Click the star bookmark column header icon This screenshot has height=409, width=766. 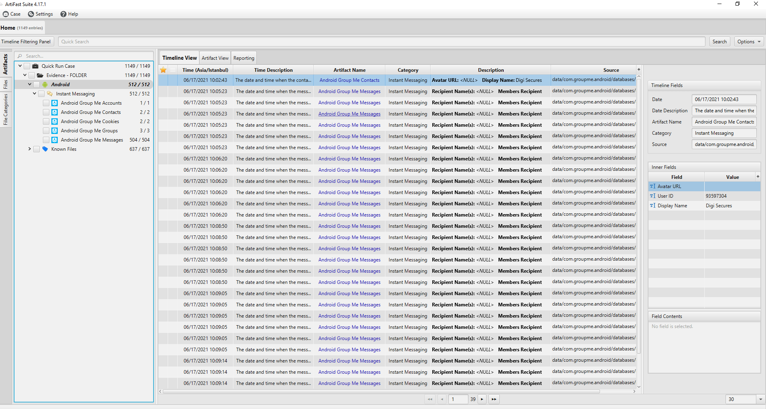point(163,70)
